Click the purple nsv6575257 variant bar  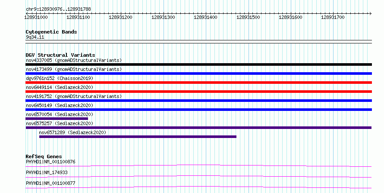pyautogui.click(x=198, y=128)
